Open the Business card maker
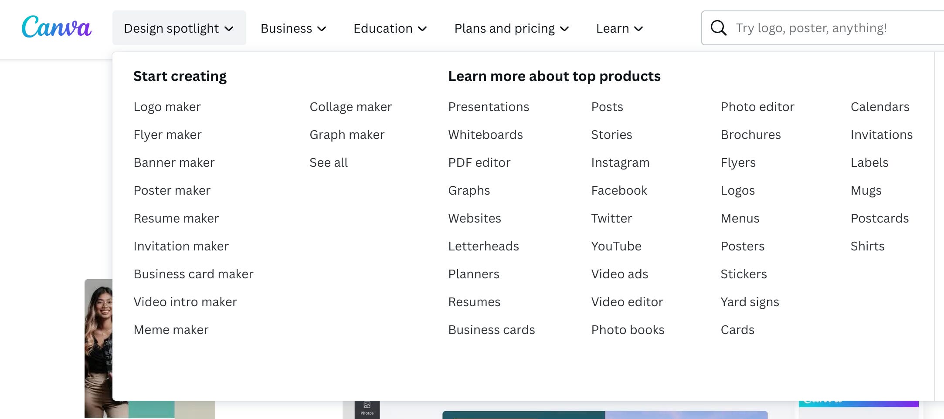 click(x=194, y=274)
